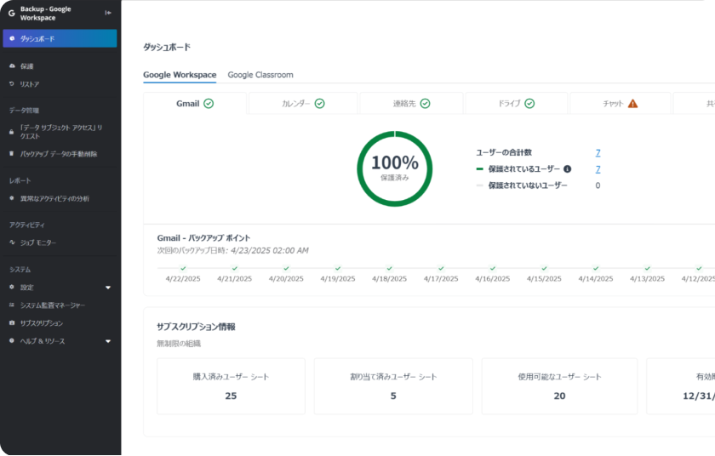Select the 4/14/2025 backup point

point(596,274)
